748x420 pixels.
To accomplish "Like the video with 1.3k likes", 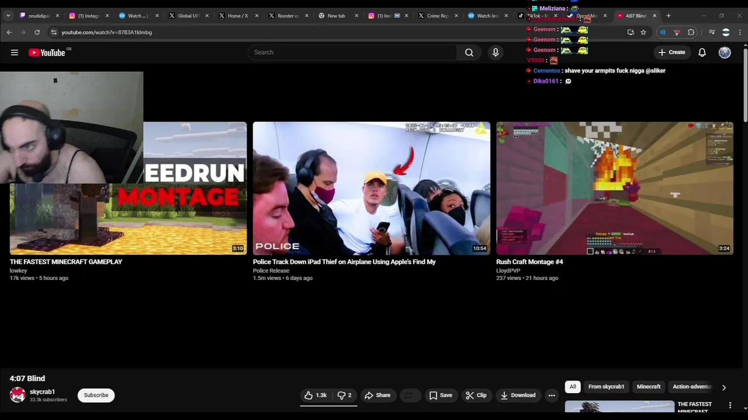I will (x=315, y=395).
